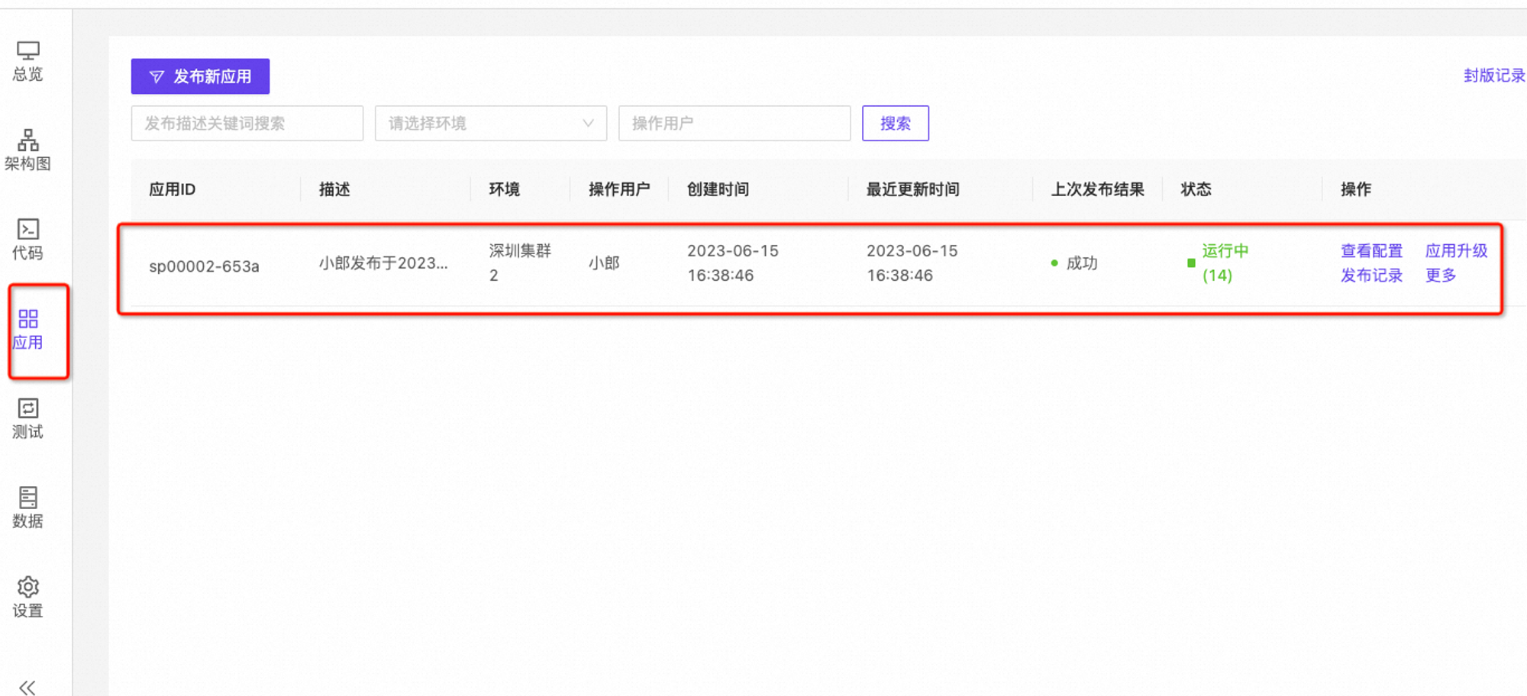Open the 发布记录 release history
The image size is (1527, 696).
[x=1370, y=275]
